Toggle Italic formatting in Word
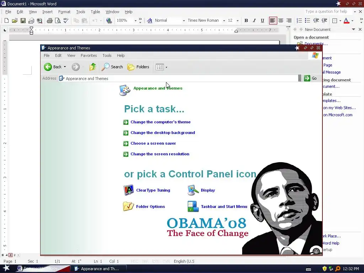364x273 pixels. [x=254, y=21]
